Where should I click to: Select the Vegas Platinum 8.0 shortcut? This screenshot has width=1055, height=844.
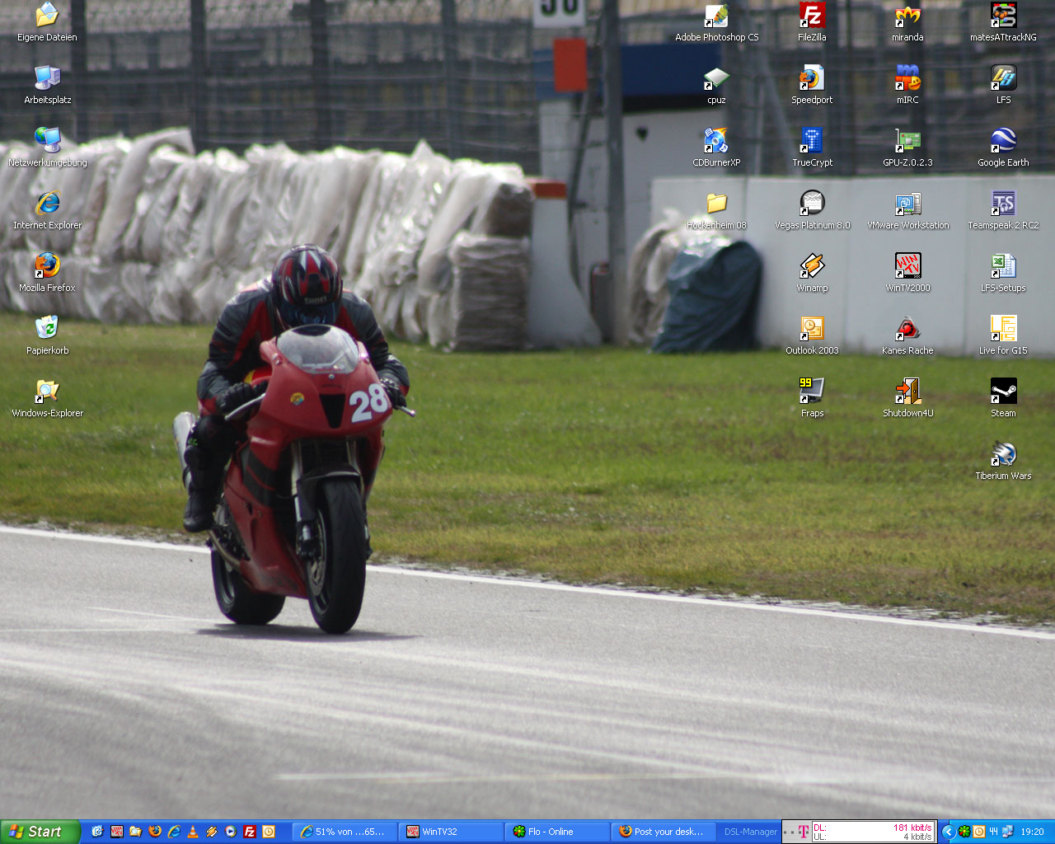[813, 210]
